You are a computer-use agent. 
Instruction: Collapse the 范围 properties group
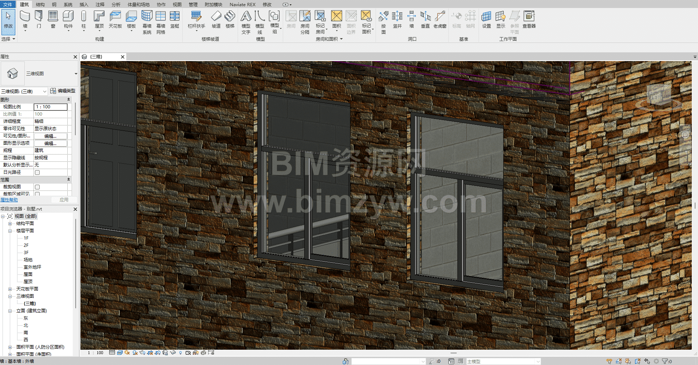coord(68,180)
